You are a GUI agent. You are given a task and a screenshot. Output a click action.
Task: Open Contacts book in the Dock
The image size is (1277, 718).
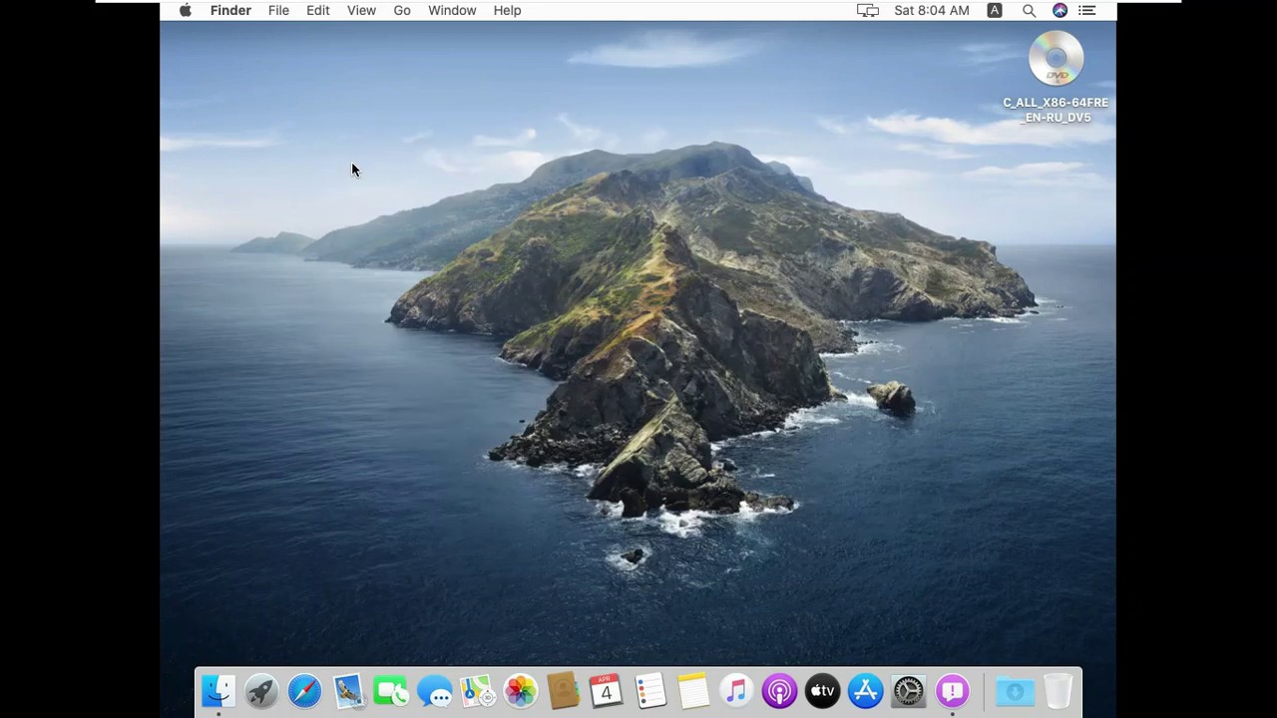564,691
